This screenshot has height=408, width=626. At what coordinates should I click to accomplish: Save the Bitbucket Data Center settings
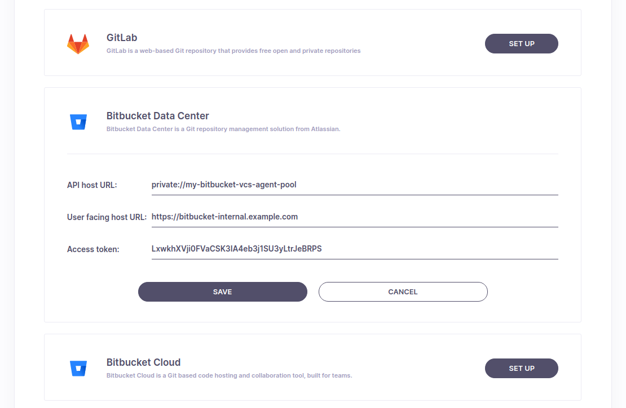pyautogui.click(x=222, y=292)
